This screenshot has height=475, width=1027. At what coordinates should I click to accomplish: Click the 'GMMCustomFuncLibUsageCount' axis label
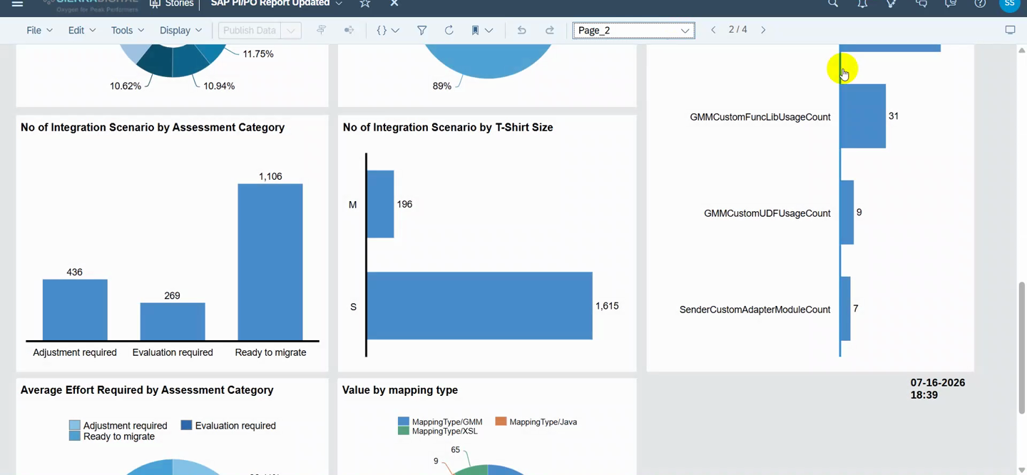pyautogui.click(x=760, y=117)
